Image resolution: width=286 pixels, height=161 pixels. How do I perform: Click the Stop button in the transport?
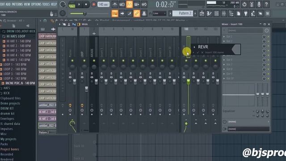point(86,4)
